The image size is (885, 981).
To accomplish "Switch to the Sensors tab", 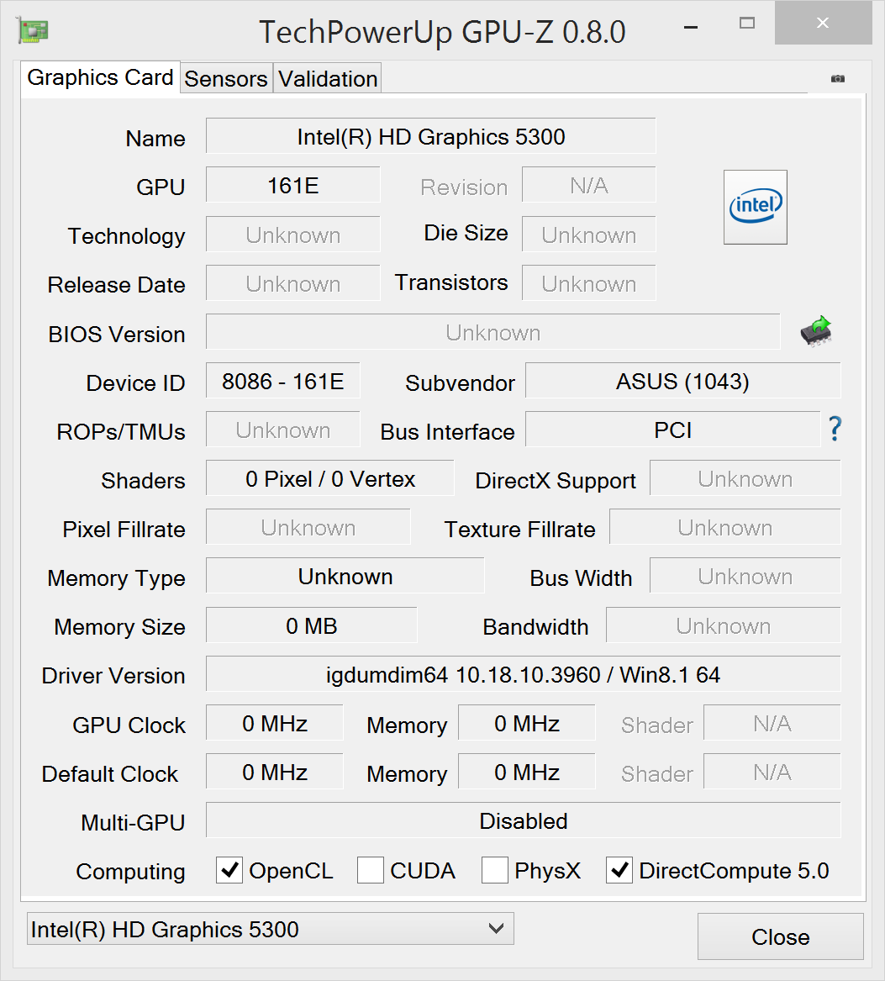I will click(x=226, y=79).
